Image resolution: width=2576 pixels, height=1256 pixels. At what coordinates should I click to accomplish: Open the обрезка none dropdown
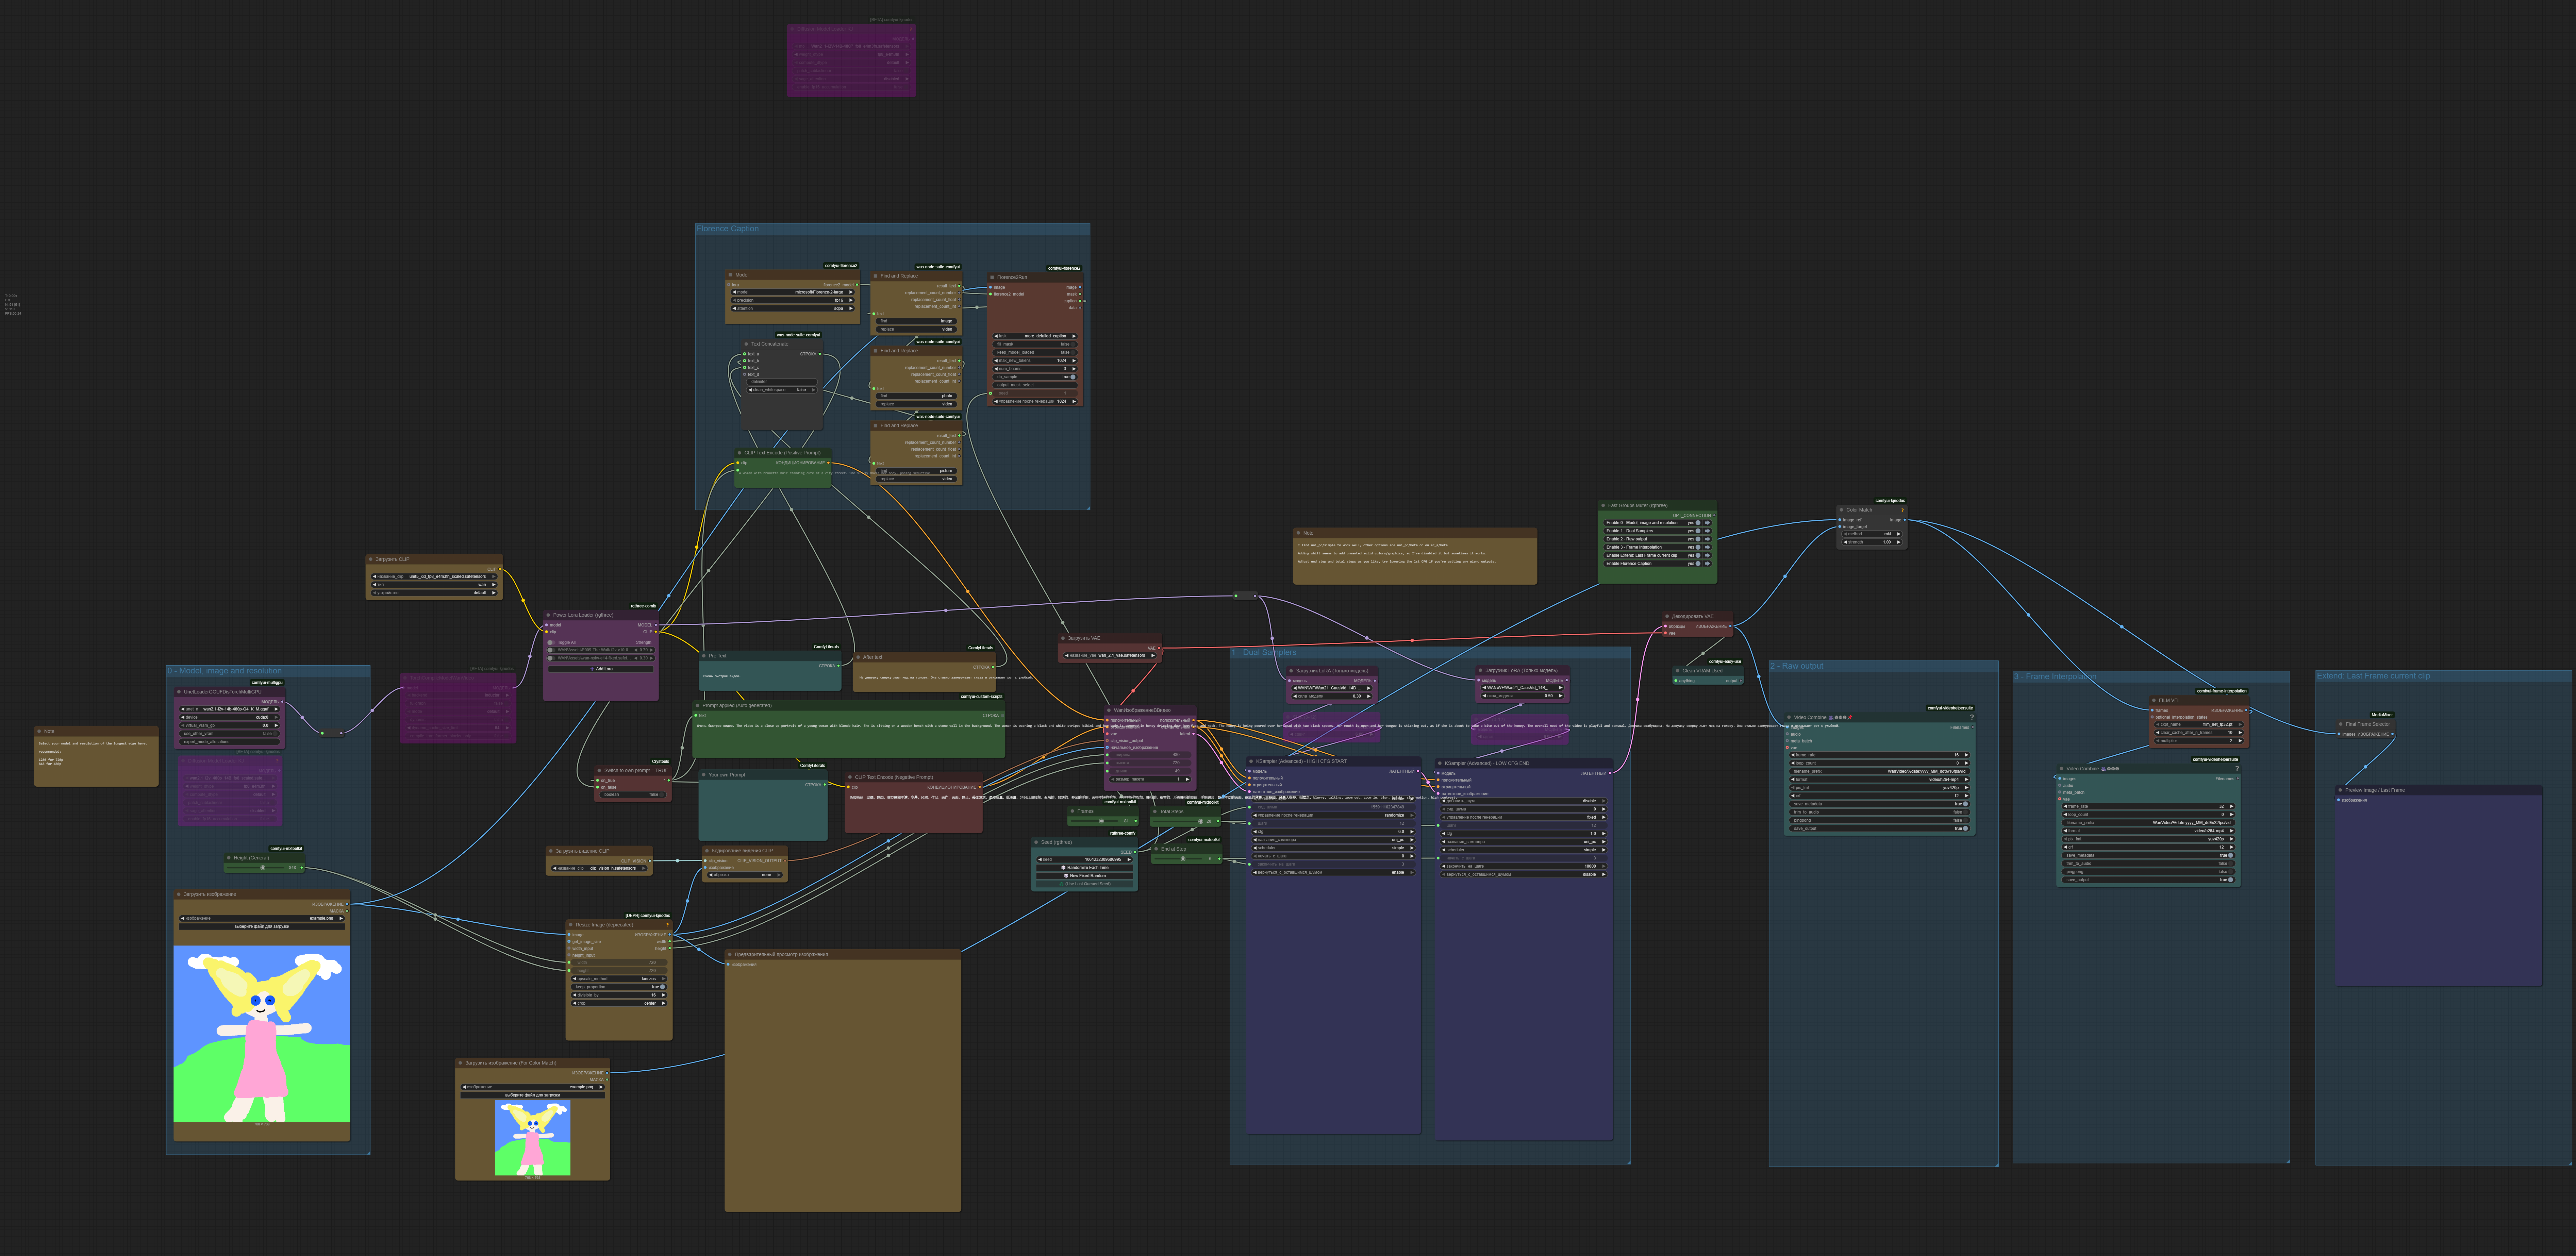point(745,875)
